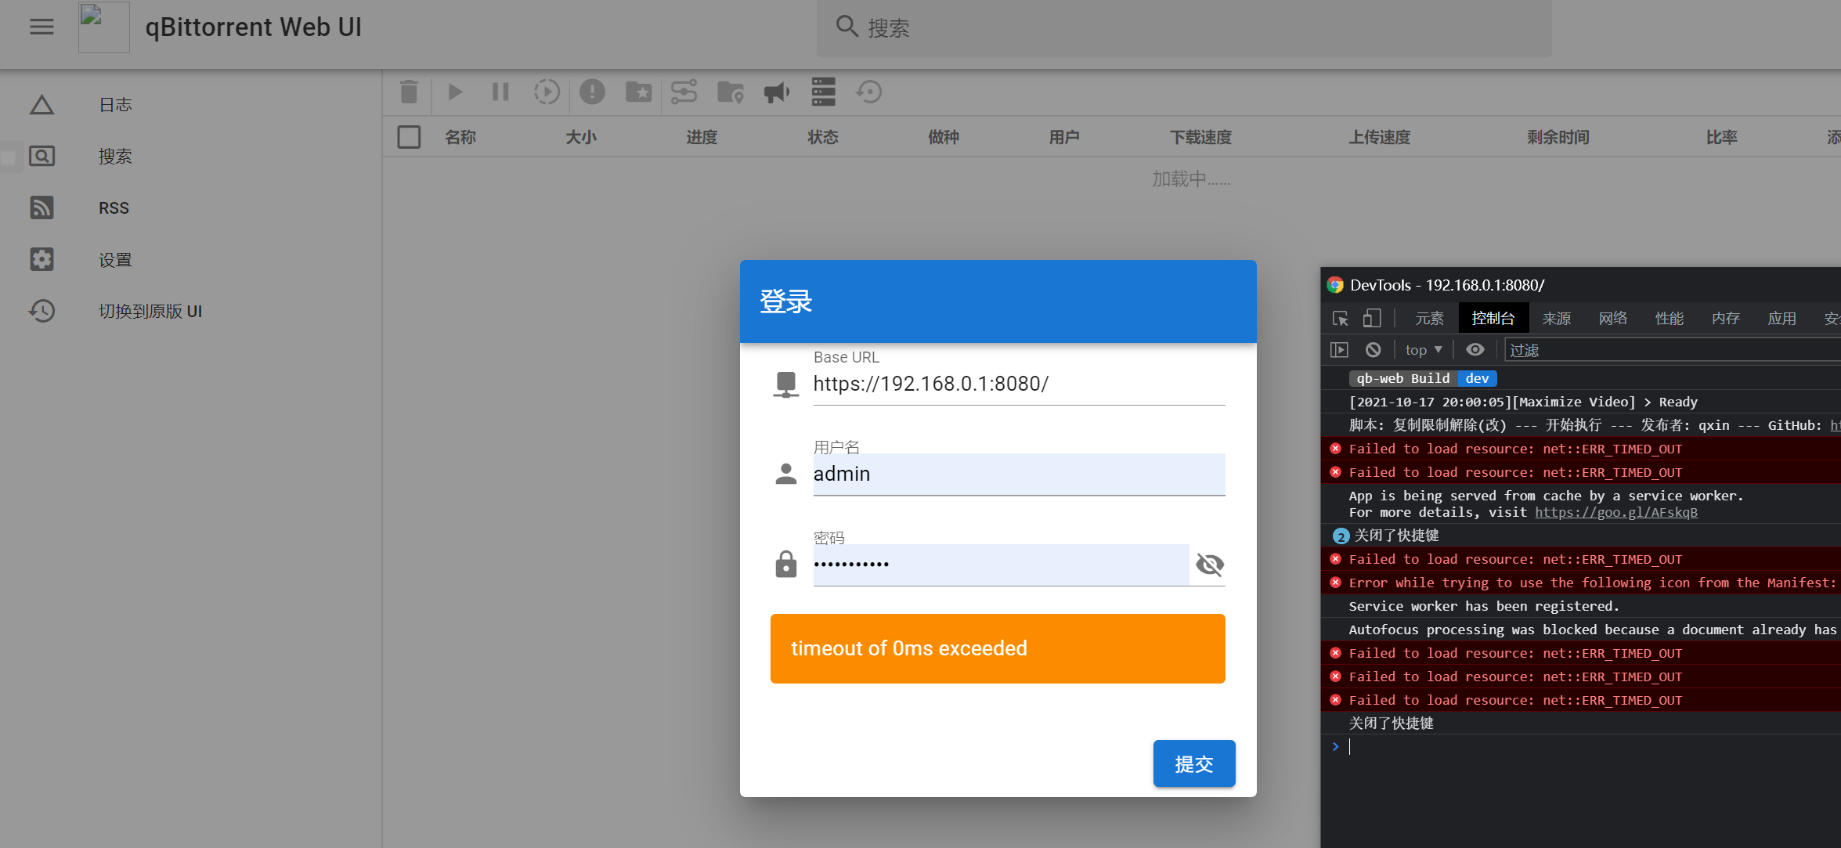
Task: Change save location with pinned folder icon
Action: tap(730, 92)
